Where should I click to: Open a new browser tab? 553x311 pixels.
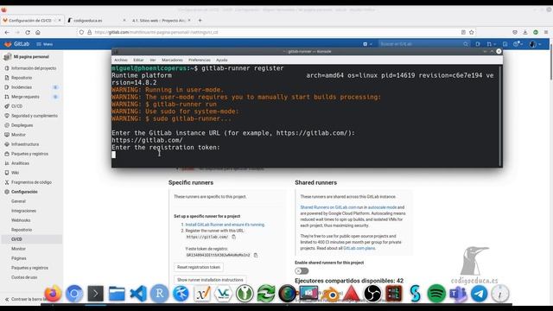[x=200, y=21]
